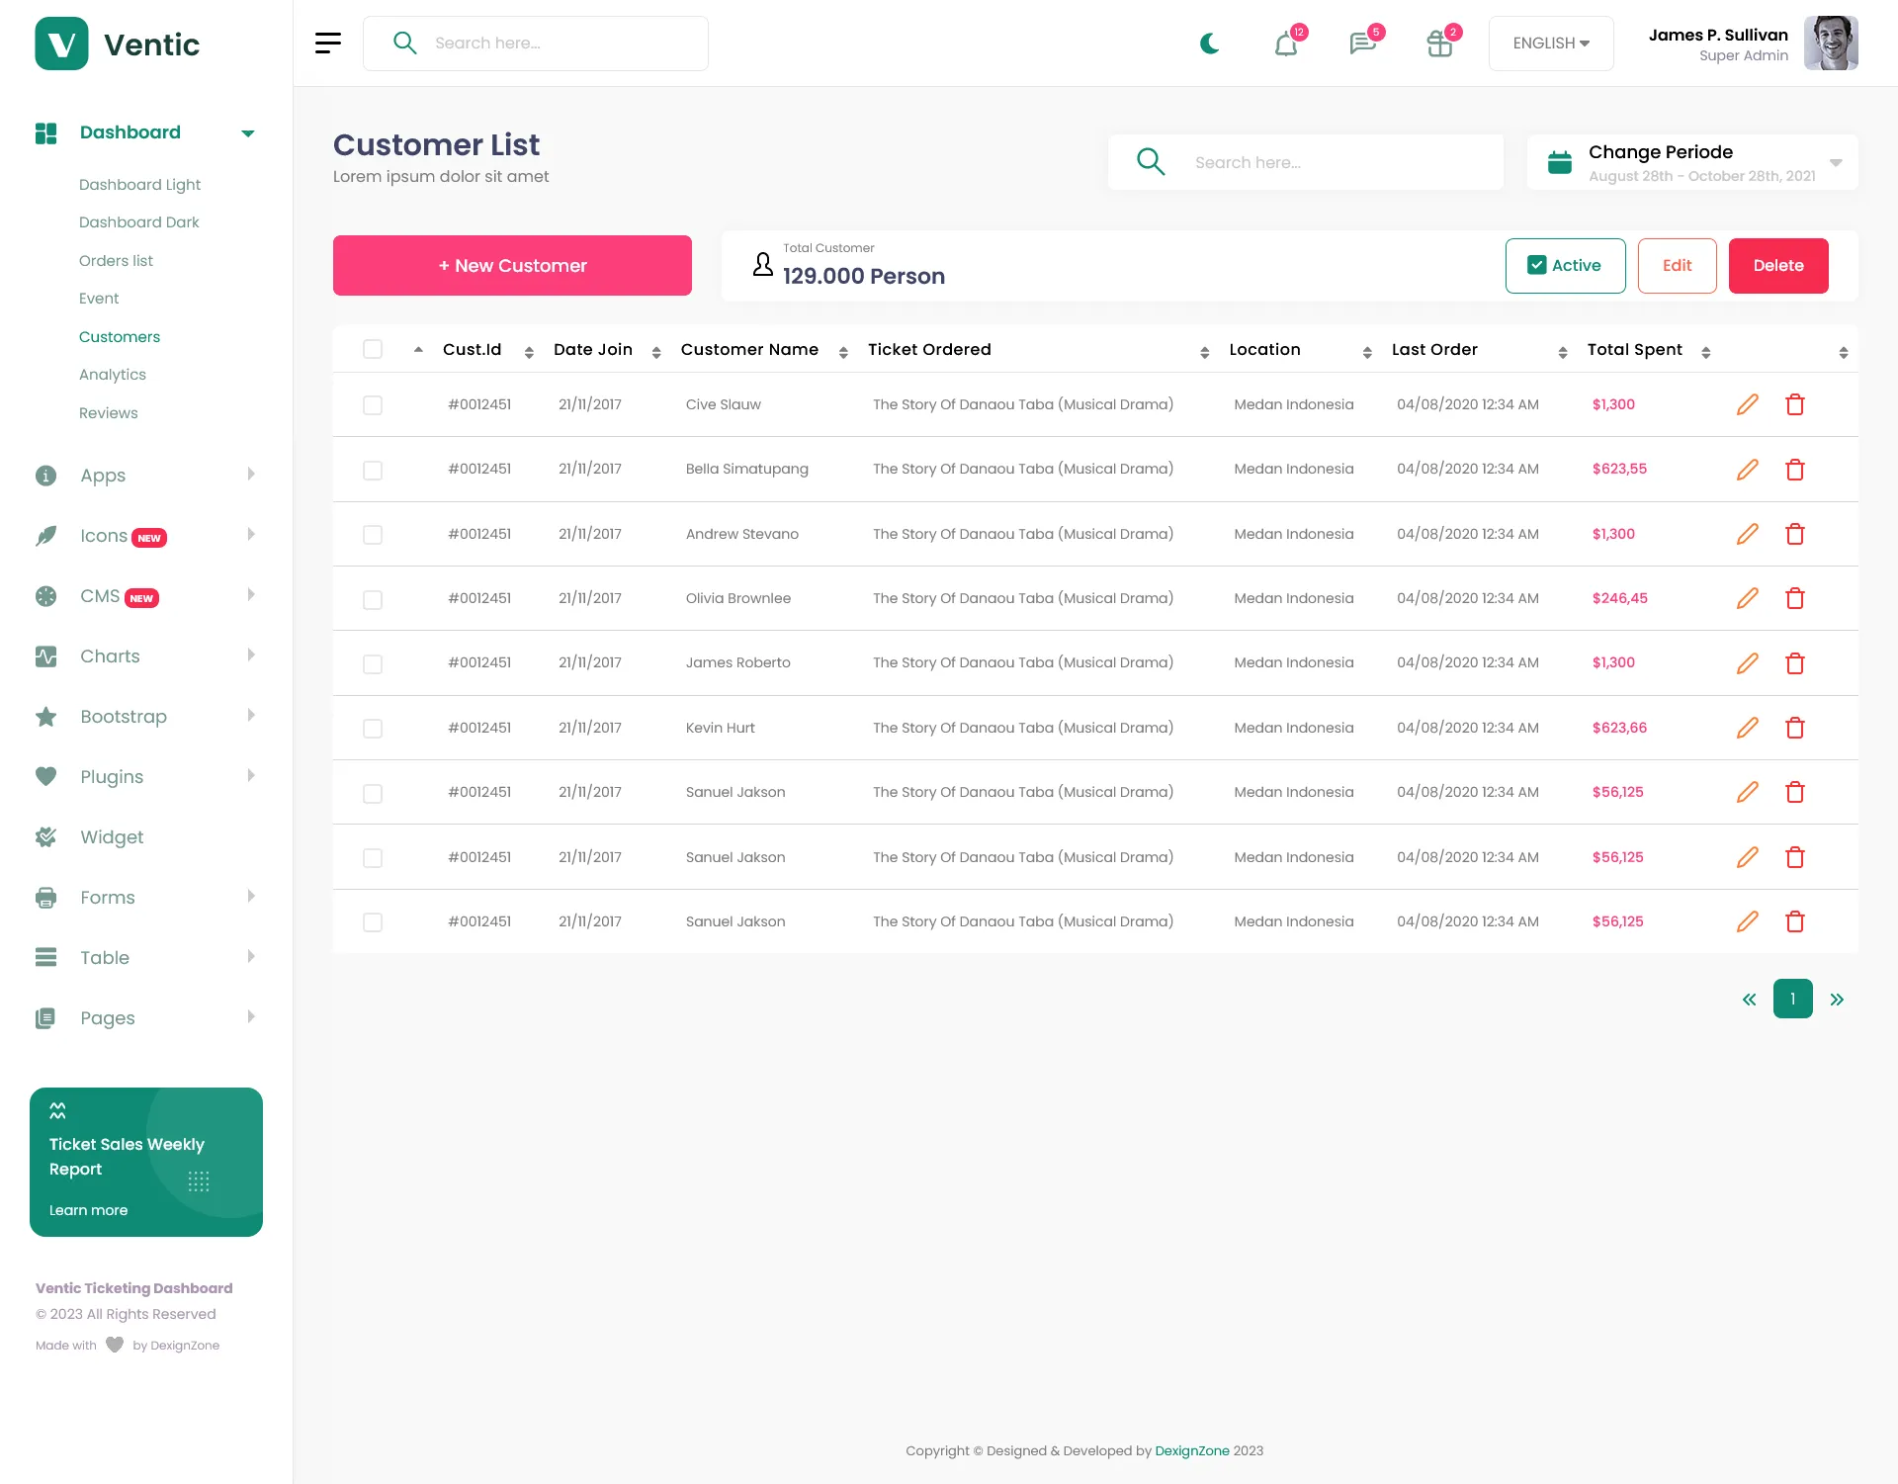Open Orders list in the sidebar
Viewport: 1898px width, 1484px height.
(x=116, y=261)
